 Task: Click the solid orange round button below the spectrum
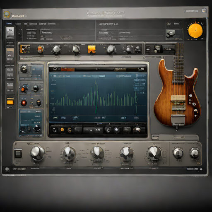(62, 130)
